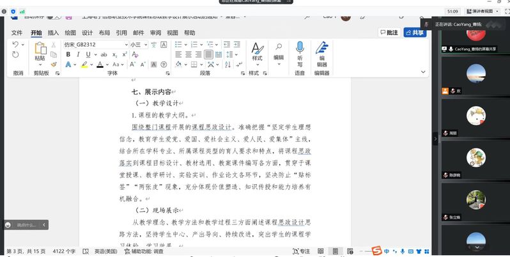Open the 审阅 ribbon tab
Image resolution: width=510 pixels, height=257 pixels.
tap(155, 33)
